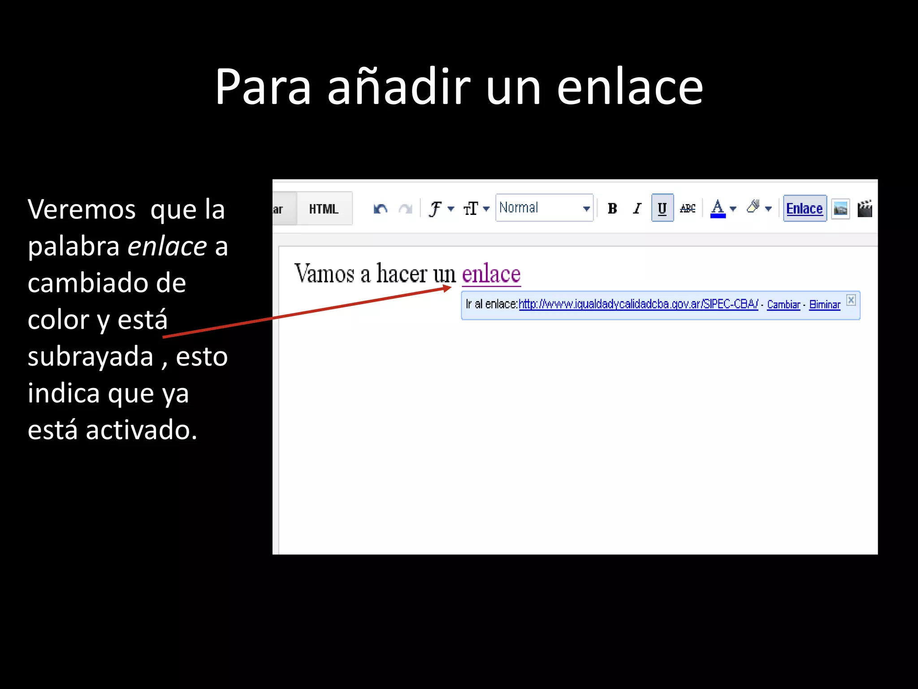Insert a video with the clapperboard icon
Screen dimensions: 918x689
(x=865, y=208)
